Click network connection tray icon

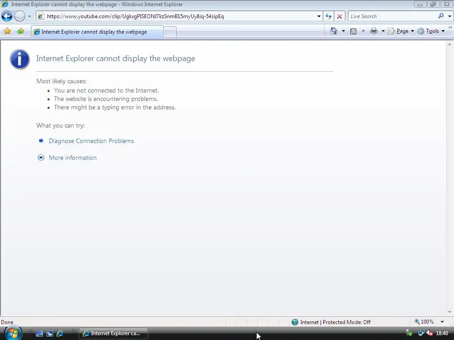click(x=421, y=333)
